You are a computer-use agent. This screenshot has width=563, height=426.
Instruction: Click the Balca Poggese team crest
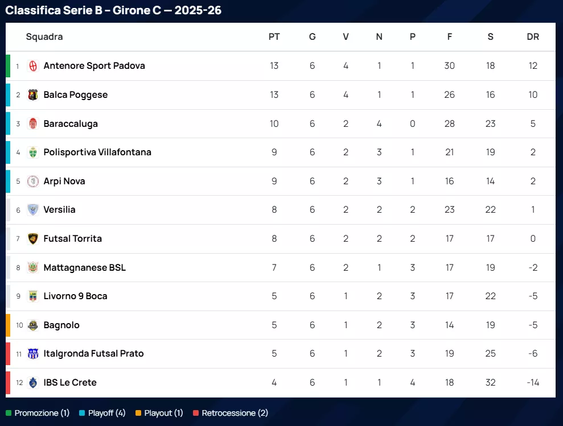(x=33, y=95)
